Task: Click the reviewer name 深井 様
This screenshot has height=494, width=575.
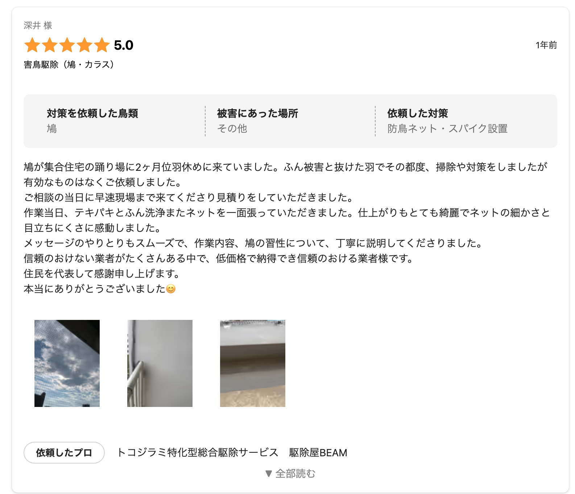Action: [38, 25]
